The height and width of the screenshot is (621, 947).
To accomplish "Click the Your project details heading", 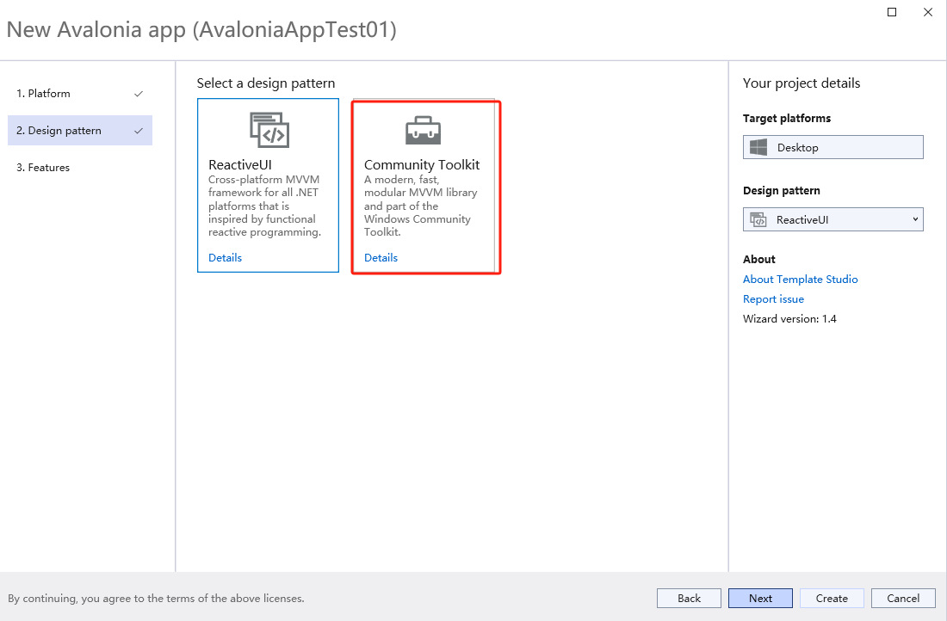I will point(802,83).
